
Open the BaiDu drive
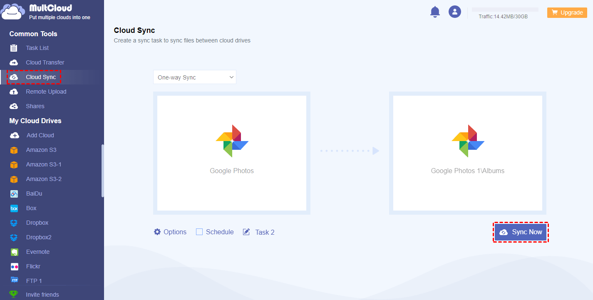pos(34,193)
